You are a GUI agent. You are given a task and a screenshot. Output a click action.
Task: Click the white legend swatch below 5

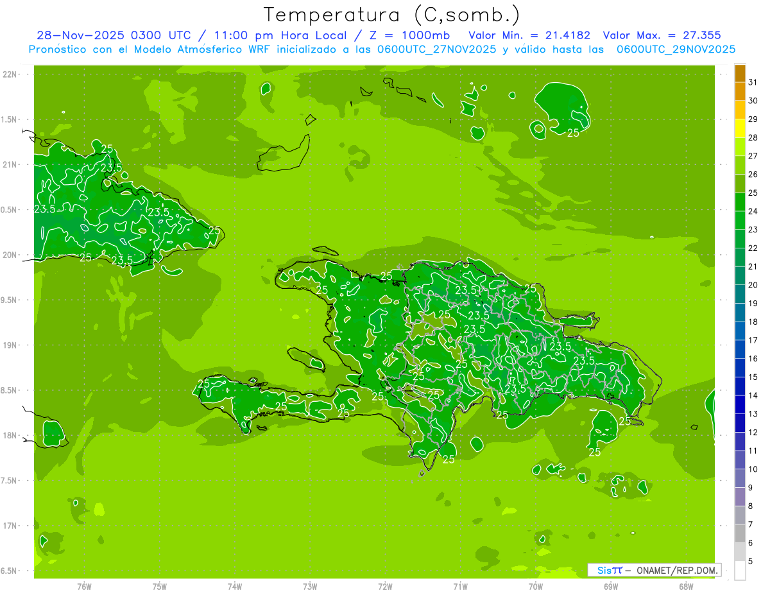point(740,571)
